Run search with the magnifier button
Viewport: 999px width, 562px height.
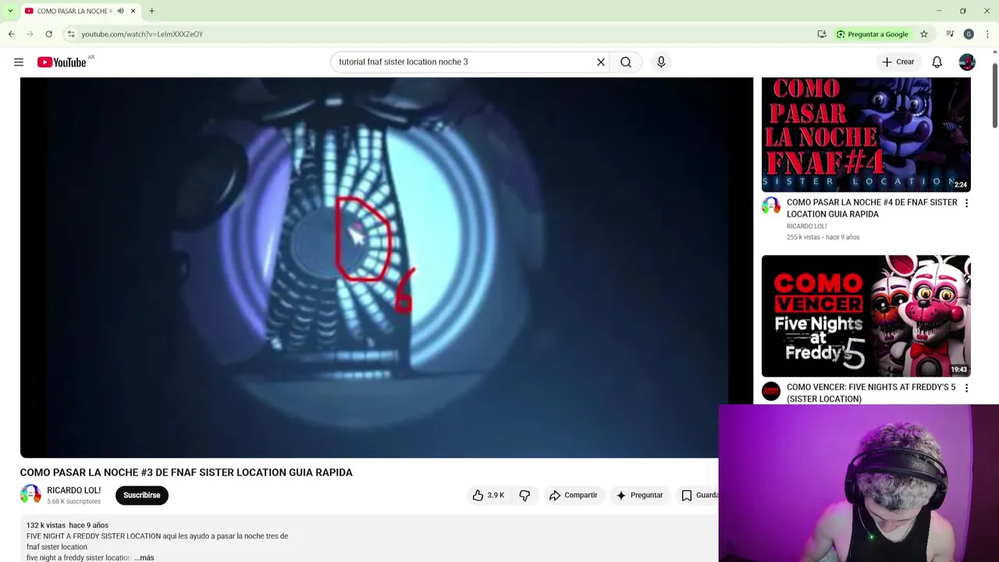pos(626,62)
